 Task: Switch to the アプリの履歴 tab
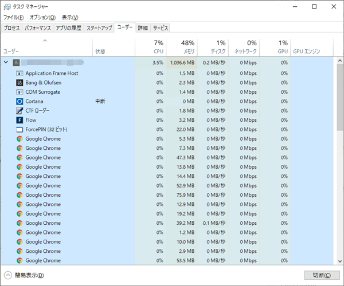point(68,28)
